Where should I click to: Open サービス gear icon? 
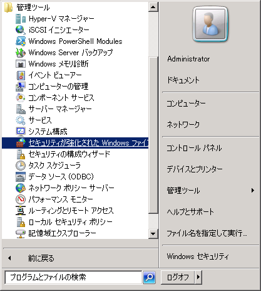21,120
